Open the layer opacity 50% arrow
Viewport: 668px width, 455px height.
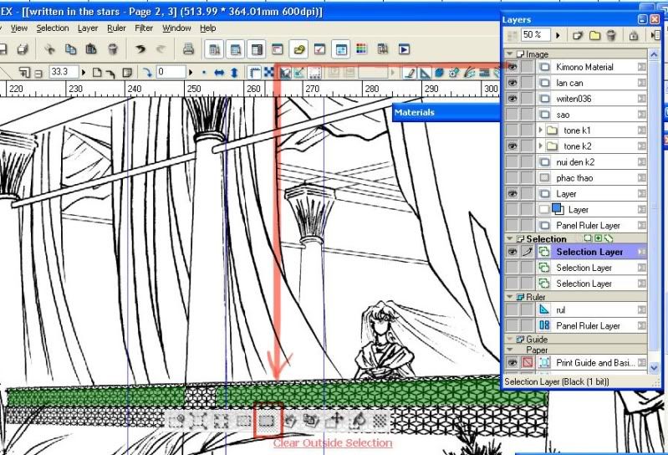click(558, 35)
